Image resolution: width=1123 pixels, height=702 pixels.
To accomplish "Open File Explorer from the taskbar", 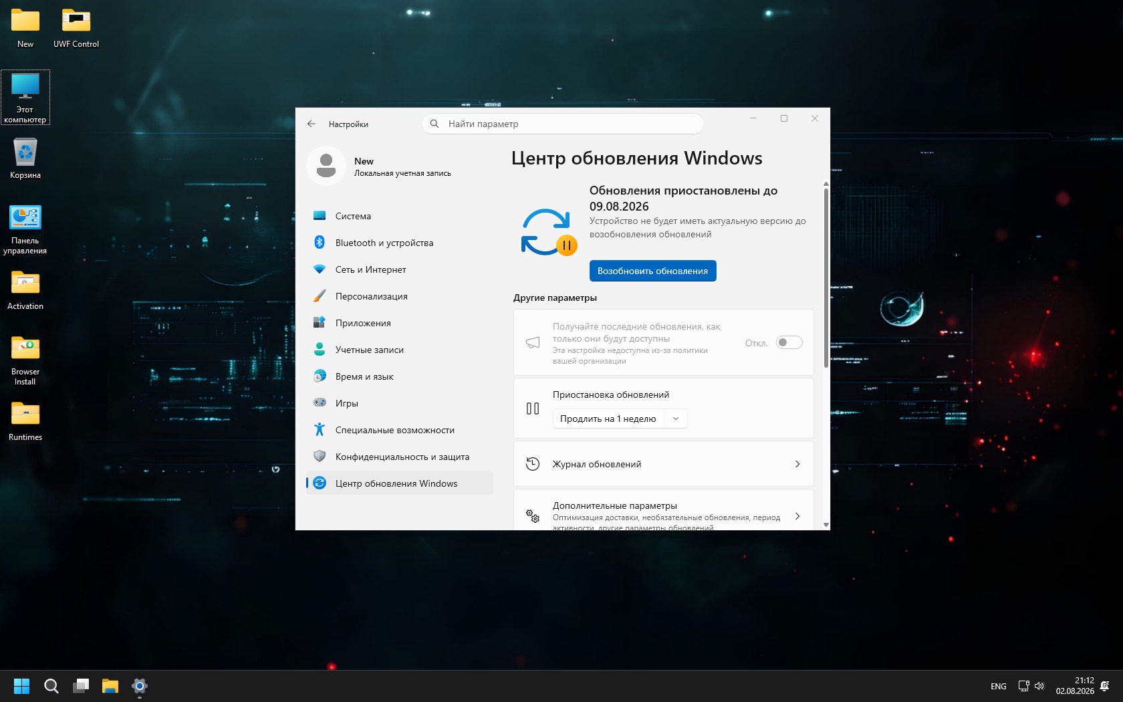I will coord(110,686).
